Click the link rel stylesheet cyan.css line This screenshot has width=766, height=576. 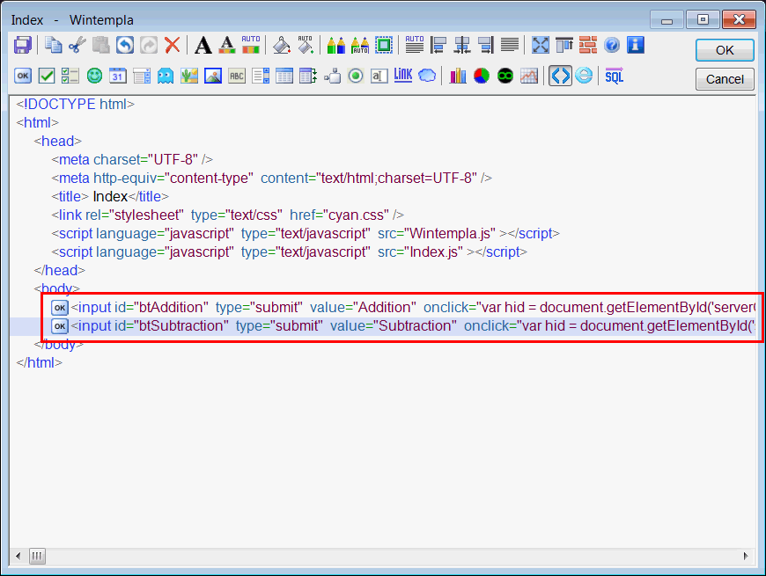[228, 215]
